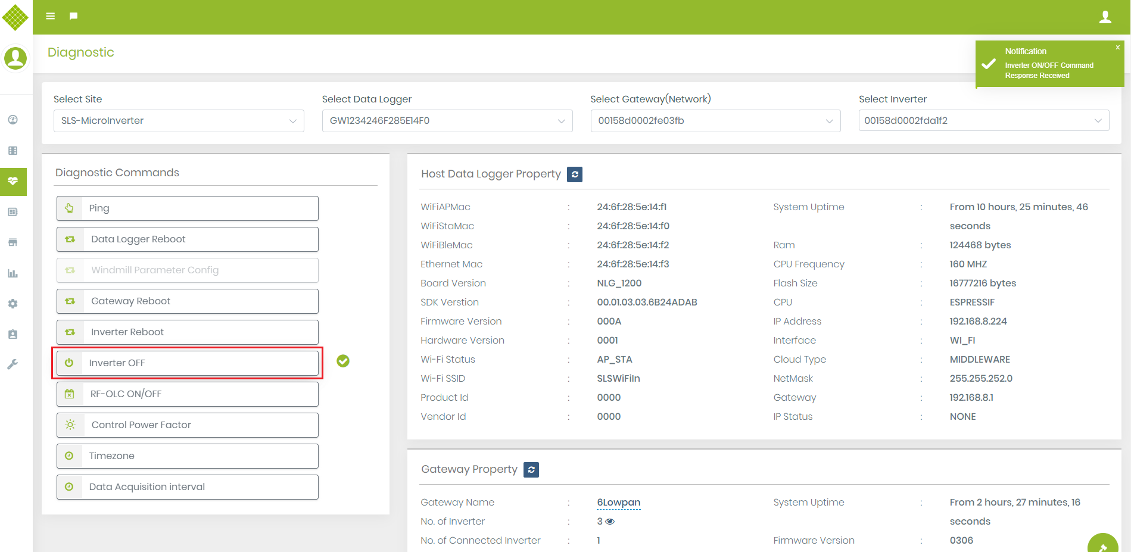The image size is (1131, 552).
Task: Refresh the Gateway Property section
Action: (531, 470)
